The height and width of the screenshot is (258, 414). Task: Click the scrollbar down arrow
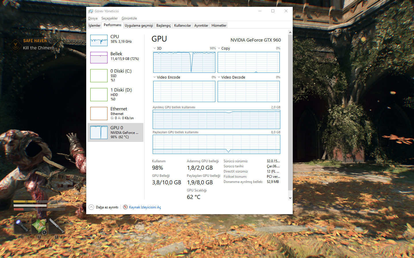(x=290, y=198)
